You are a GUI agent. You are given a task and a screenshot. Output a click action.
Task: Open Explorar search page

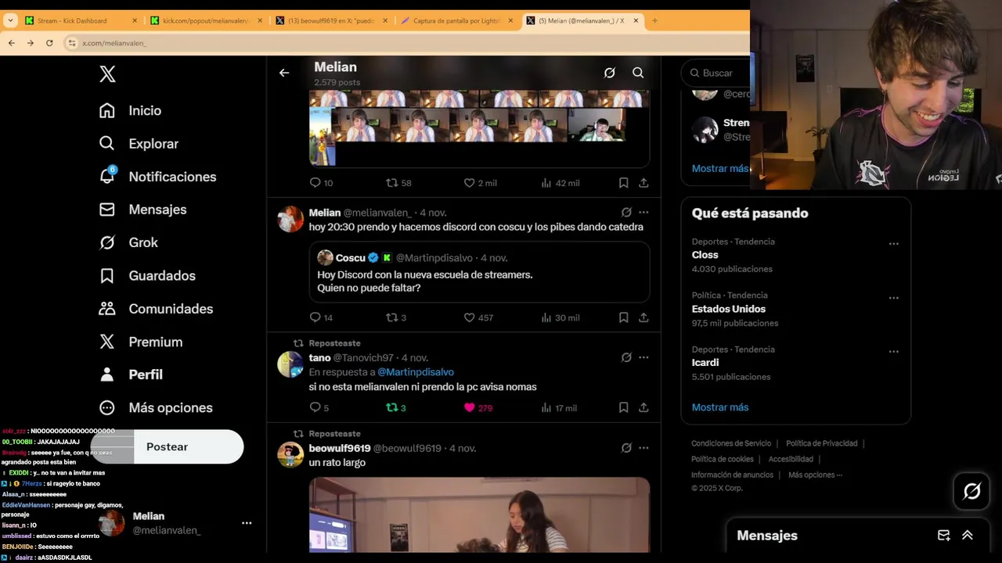139,144
